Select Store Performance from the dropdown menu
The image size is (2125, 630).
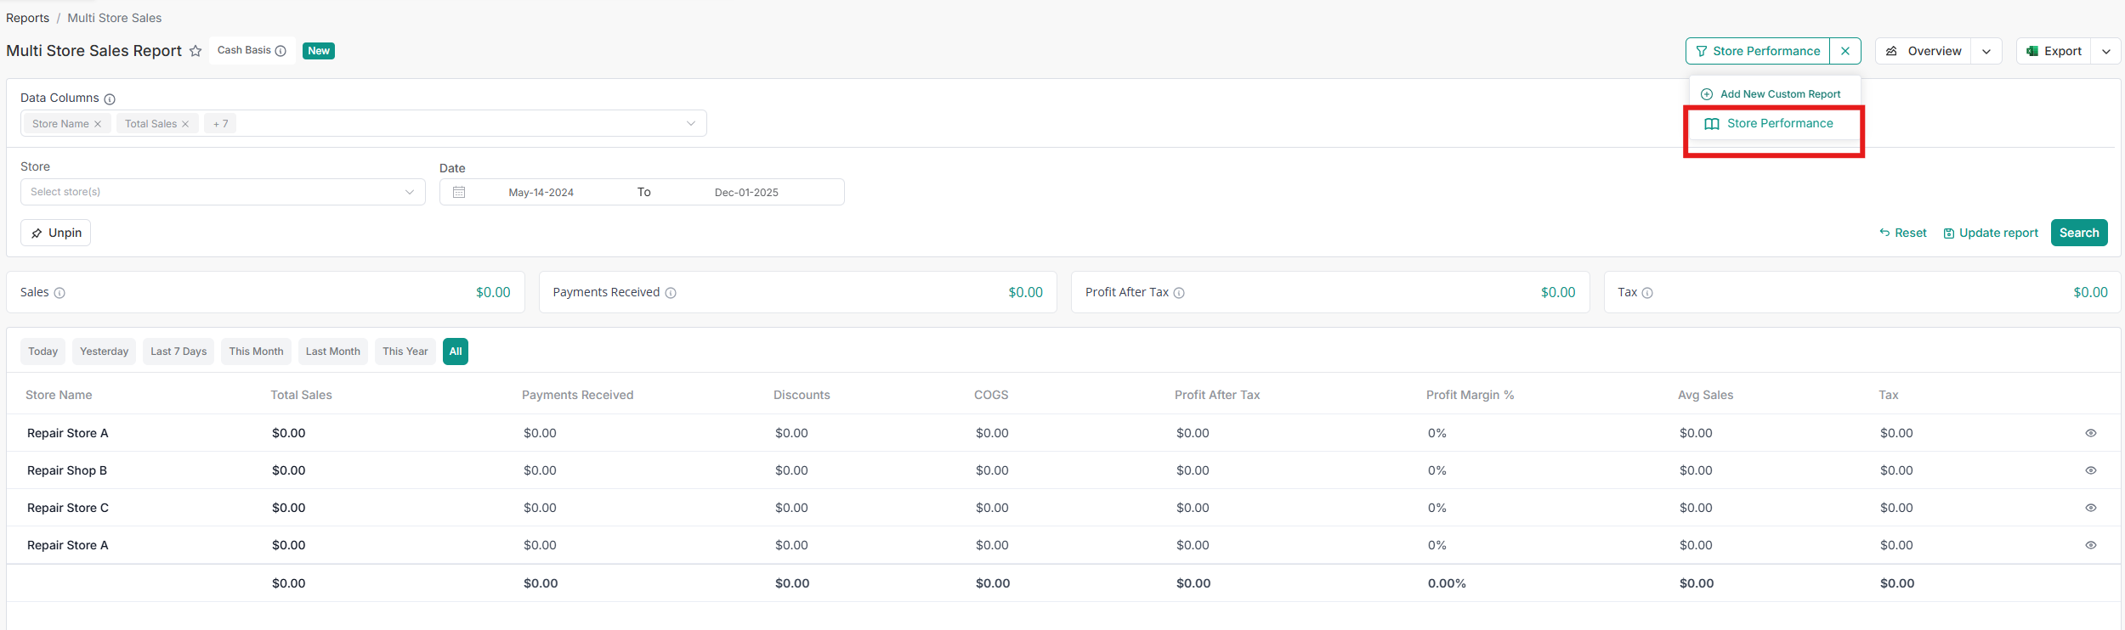click(x=1779, y=124)
